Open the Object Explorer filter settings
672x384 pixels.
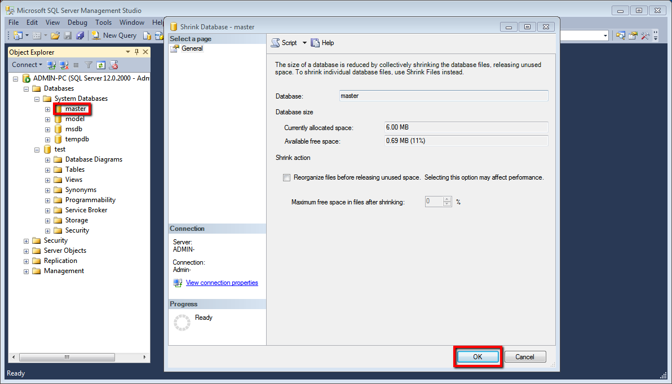pyautogui.click(x=89, y=65)
